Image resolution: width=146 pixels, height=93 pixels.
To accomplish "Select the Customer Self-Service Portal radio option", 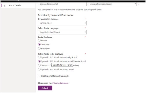I will click(39, 61).
